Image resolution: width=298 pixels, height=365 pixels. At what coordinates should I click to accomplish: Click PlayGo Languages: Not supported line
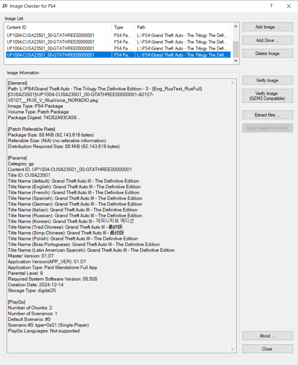pyautogui.click(x=44, y=331)
